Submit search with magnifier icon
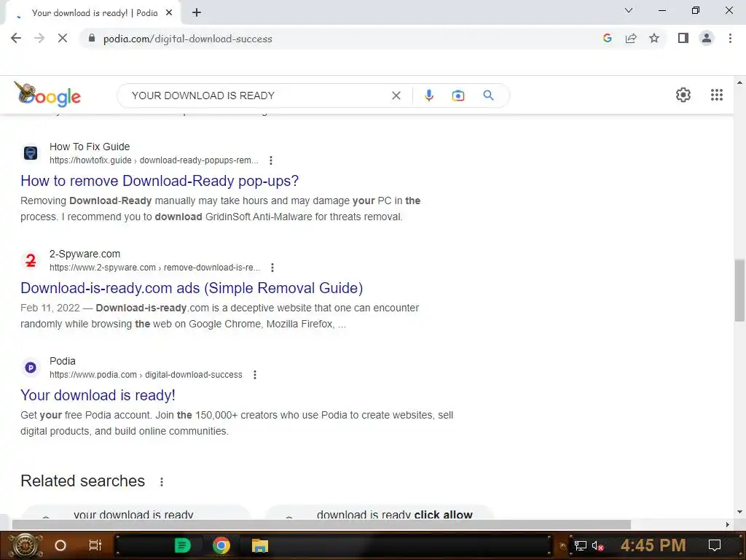Image resolution: width=746 pixels, height=560 pixels. [x=488, y=96]
